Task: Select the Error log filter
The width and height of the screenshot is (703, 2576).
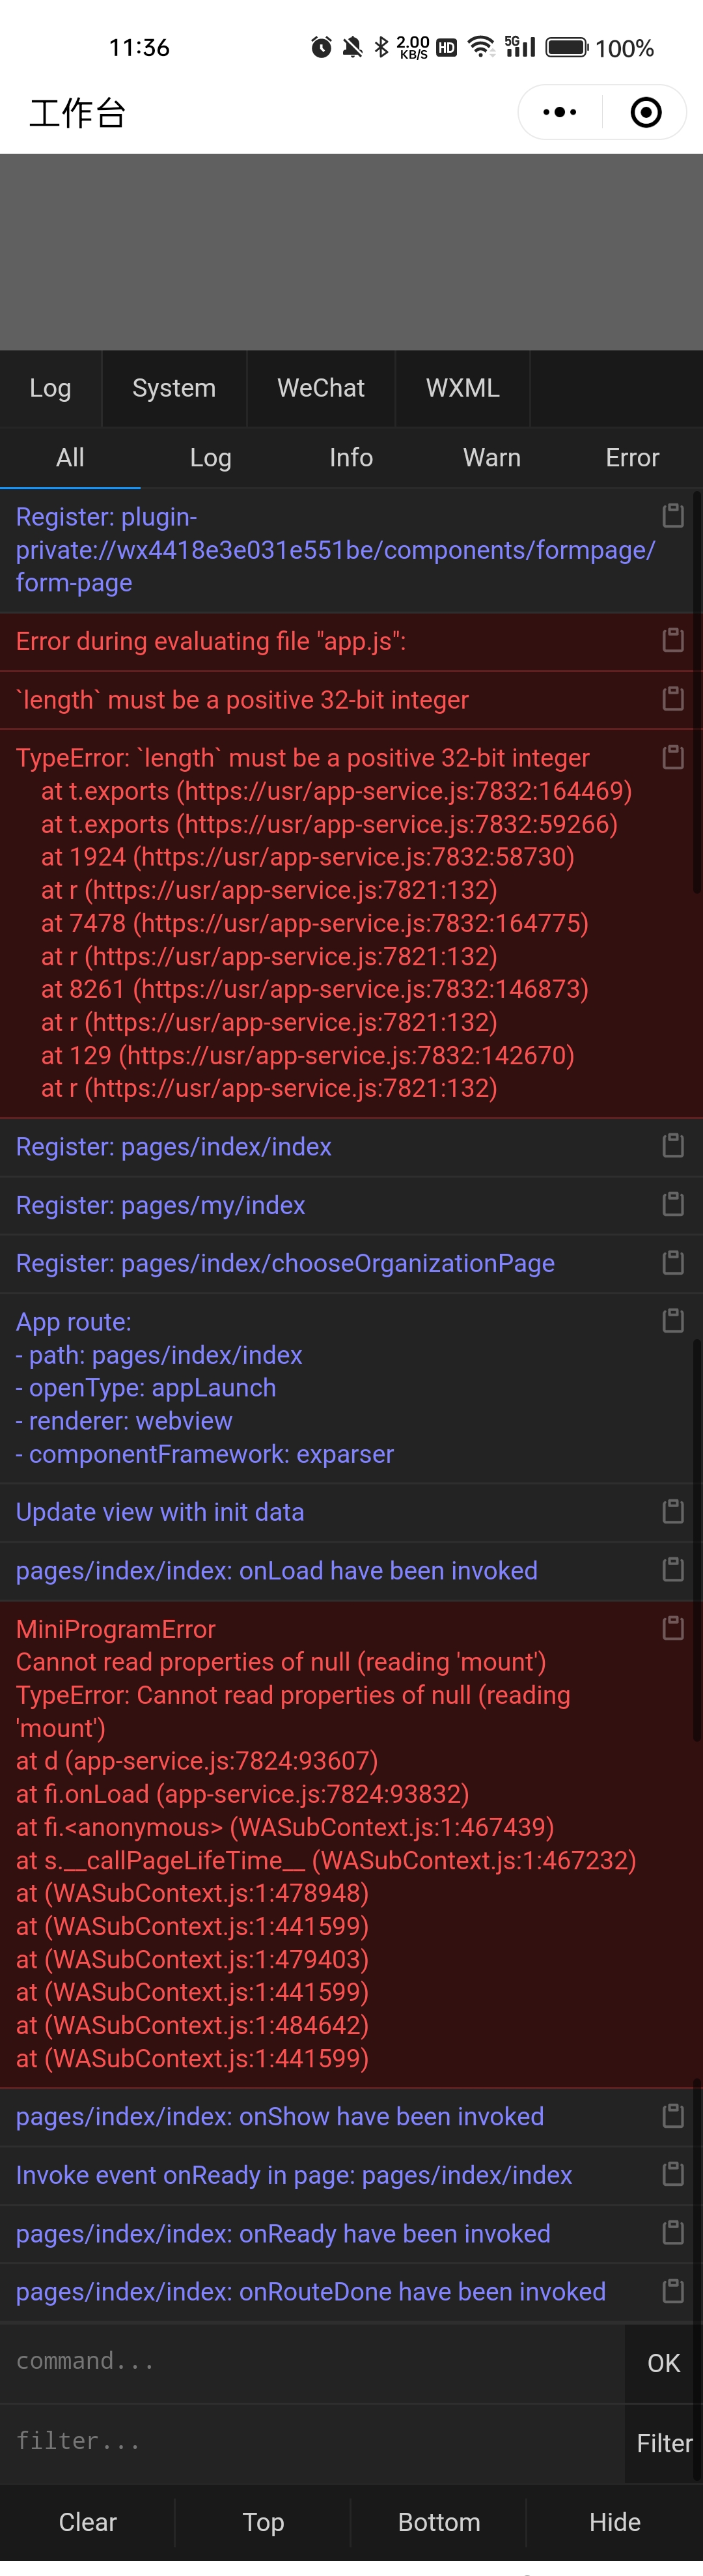Action: click(632, 457)
